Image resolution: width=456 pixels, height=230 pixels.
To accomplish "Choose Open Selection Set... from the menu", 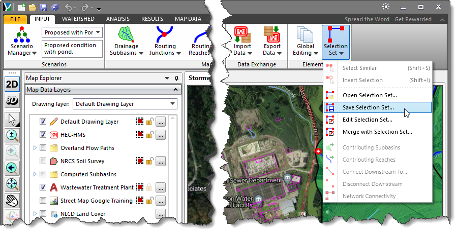I will [378, 95].
